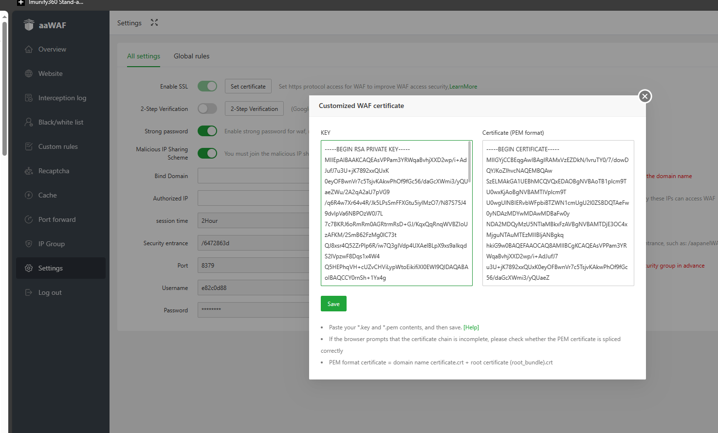Screen dimensions: 718x433
Task: Click the Custom rules edit icon
Action: pos(29,146)
